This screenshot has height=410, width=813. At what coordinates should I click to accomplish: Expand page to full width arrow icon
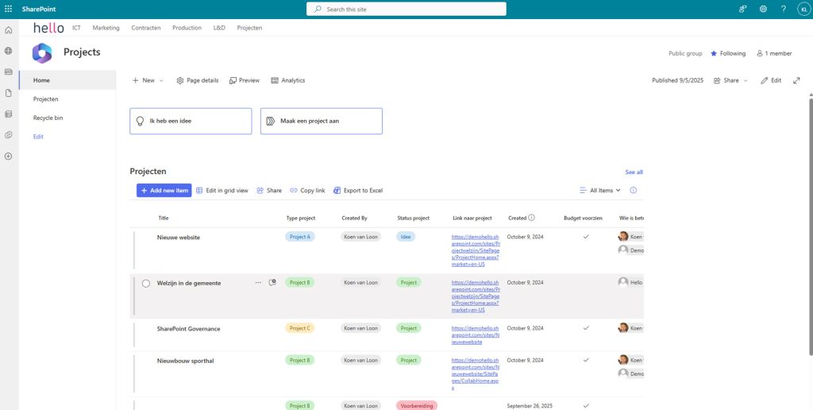[796, 80]
